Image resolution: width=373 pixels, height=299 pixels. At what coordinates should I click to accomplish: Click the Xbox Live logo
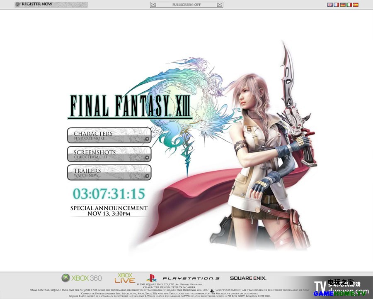coord(125,278)
